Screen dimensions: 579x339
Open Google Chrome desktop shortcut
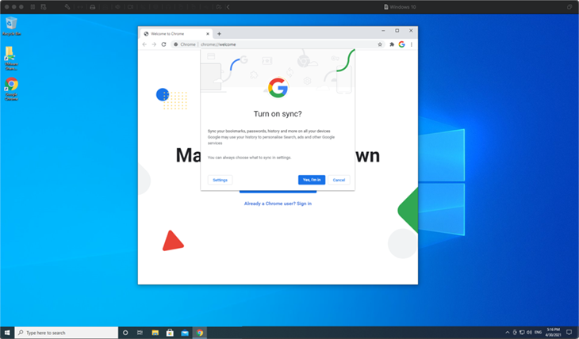pos(11,86)
